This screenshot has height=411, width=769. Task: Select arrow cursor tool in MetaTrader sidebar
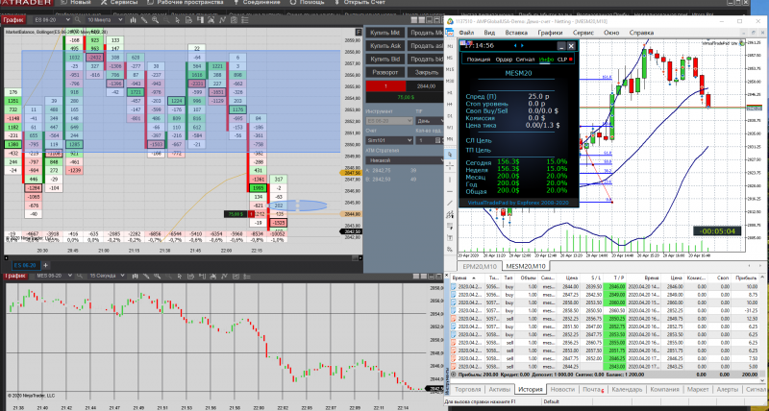pos(450,155)
